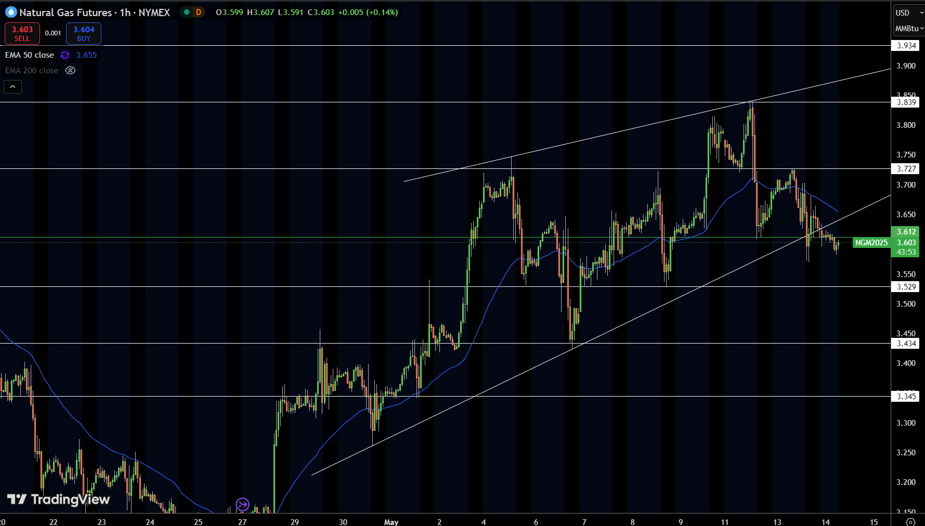Click purple go-to-realtime arrow icon near 27
This screenshot has width=925, height=526.
[x=242, y=504]
